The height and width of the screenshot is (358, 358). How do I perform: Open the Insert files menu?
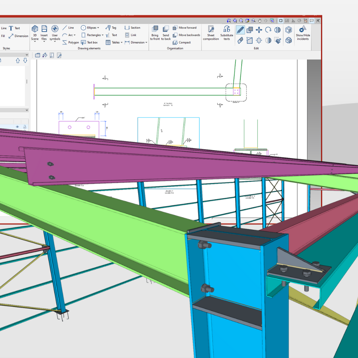44,32
